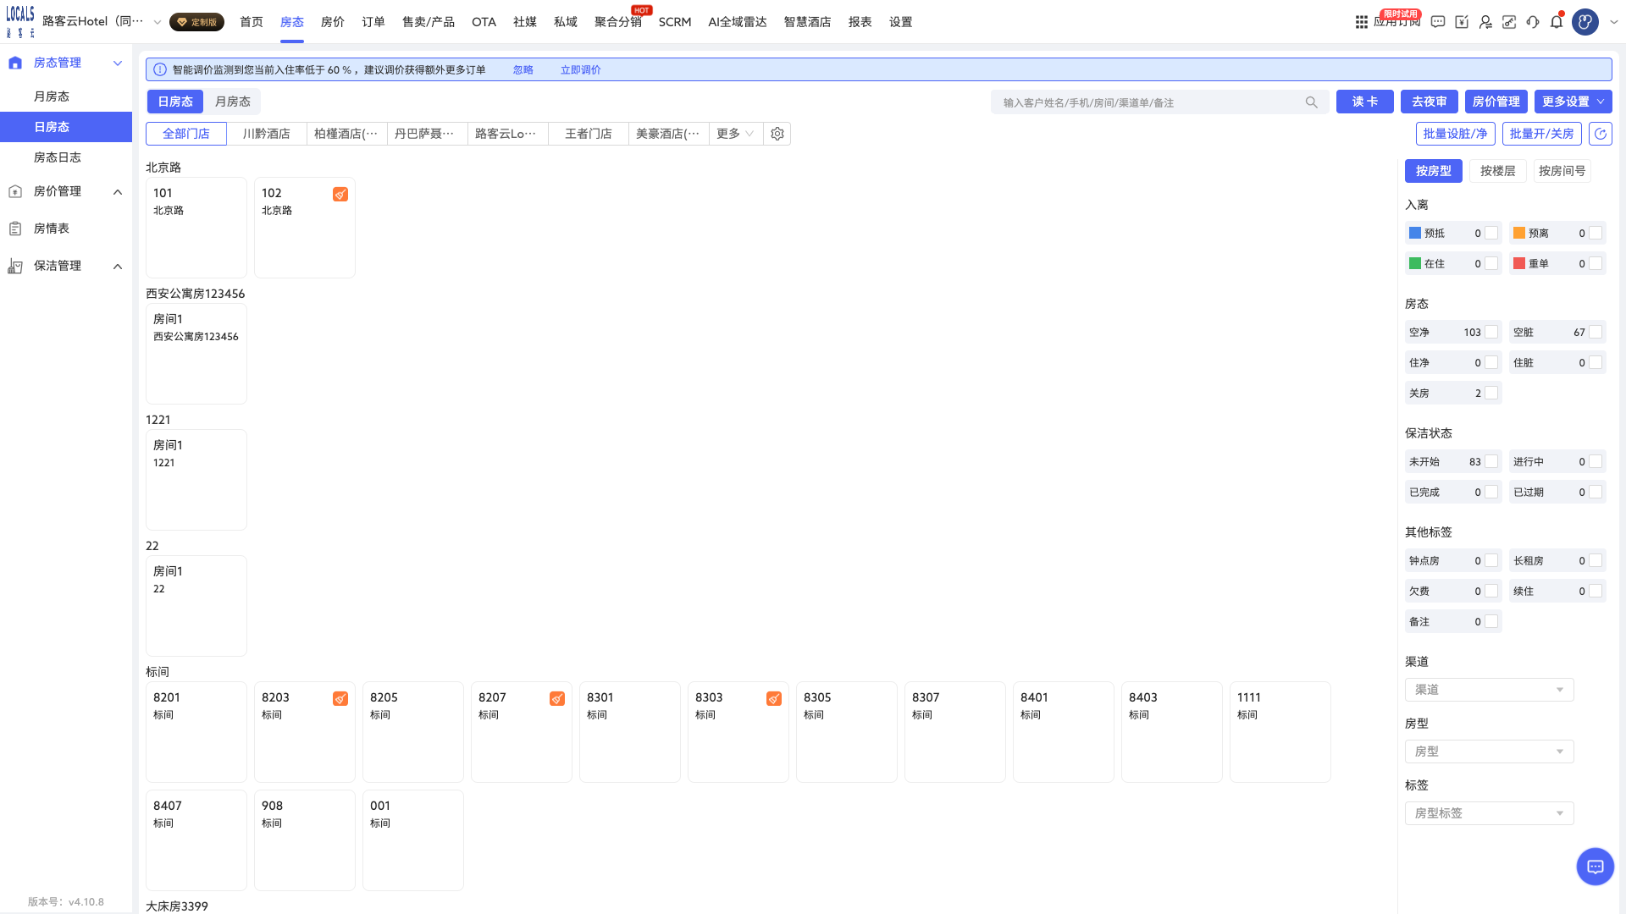Click the user avatar
The image size is (1626, 914).
1585,22
